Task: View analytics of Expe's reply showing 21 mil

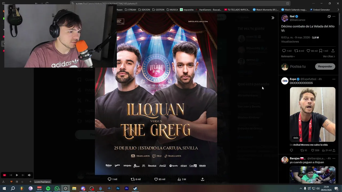Action: [x=327, y=150]
